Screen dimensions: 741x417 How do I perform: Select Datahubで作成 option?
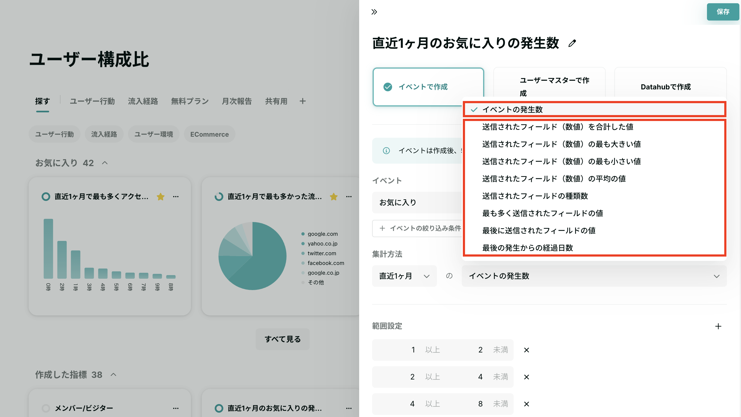click(670, 87)
